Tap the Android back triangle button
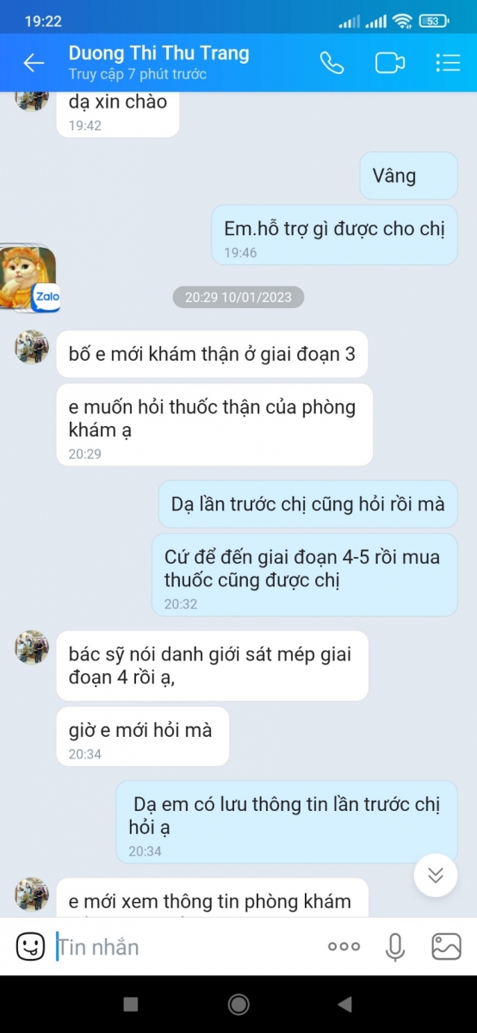Screen dimensions: 477x1033 [345, 1004]
